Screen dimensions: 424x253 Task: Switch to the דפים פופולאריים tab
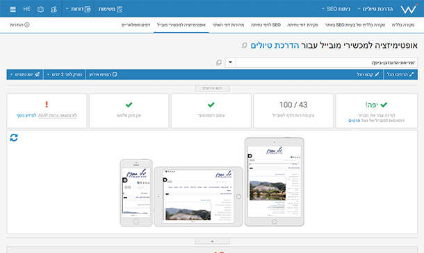pyautogui.click(x=136, y=25)
